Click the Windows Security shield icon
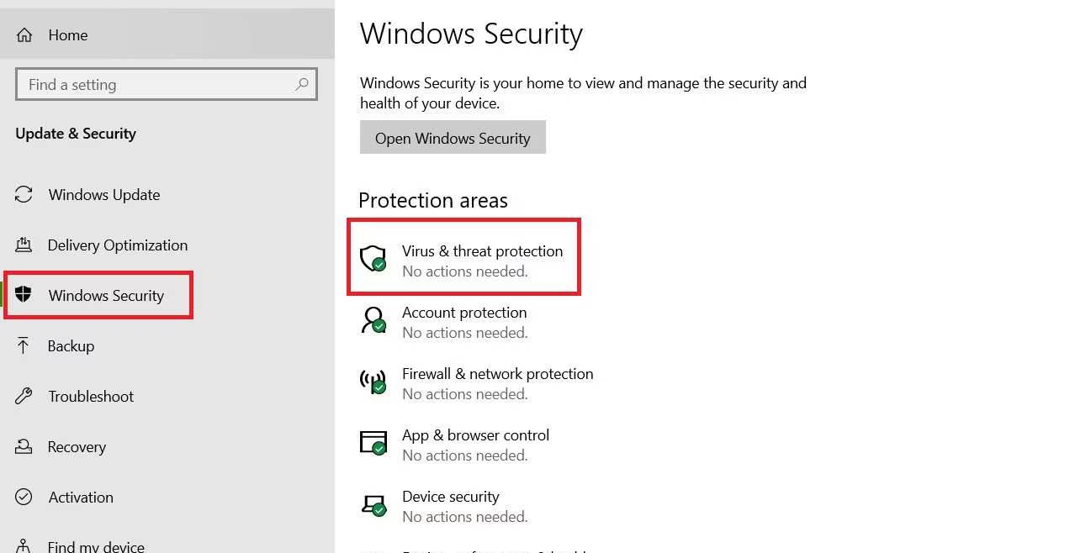This screenshot has width=1070, height=553. (24, 295)
